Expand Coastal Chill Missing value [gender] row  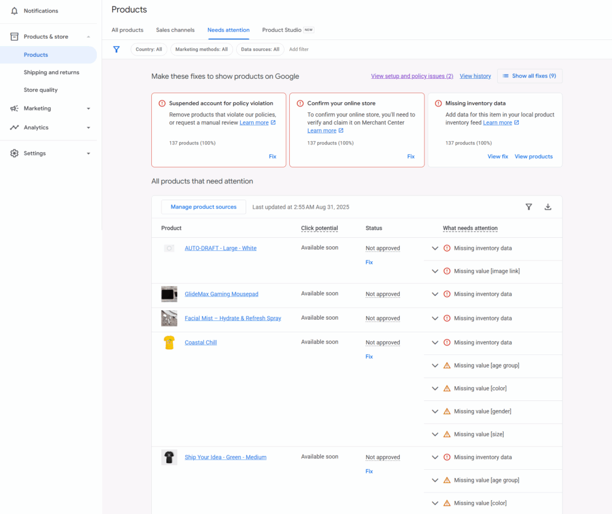click(435, 411)
